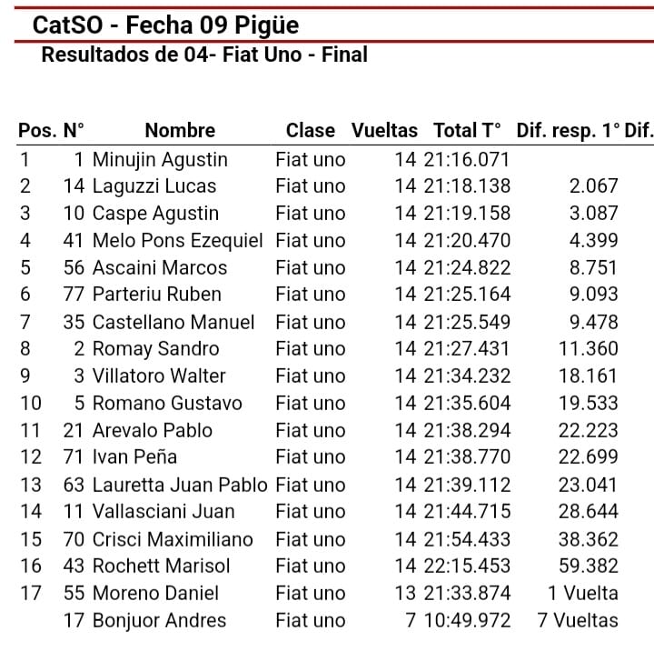
Task: Click the title CatSO - Fecha 09 Pigüe
Action: (165, 25)
